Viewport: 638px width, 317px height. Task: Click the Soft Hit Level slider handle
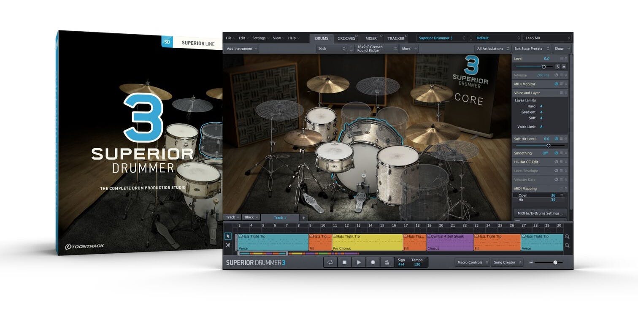(548, 146)
